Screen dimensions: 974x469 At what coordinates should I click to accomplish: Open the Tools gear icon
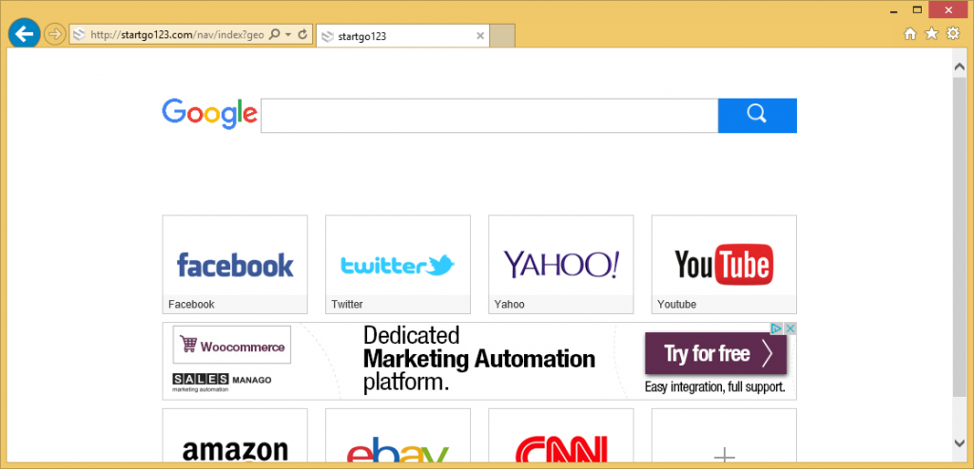point(952,34)
